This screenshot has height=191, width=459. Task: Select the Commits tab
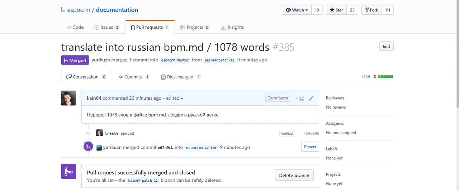(133, 77)
